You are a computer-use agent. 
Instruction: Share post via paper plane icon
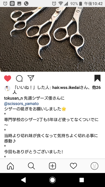pos(31,78)
